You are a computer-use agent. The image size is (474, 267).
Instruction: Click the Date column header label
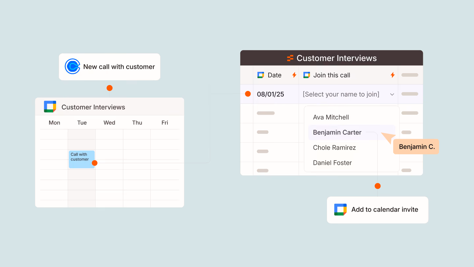click(x=275, y=75)
